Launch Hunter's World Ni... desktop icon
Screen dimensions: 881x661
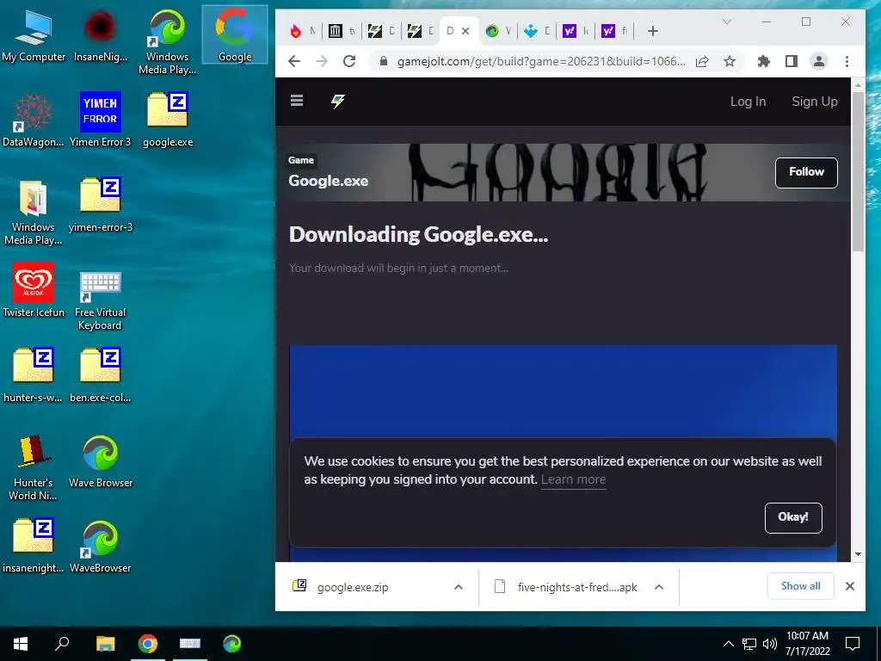tap(34, 467)
